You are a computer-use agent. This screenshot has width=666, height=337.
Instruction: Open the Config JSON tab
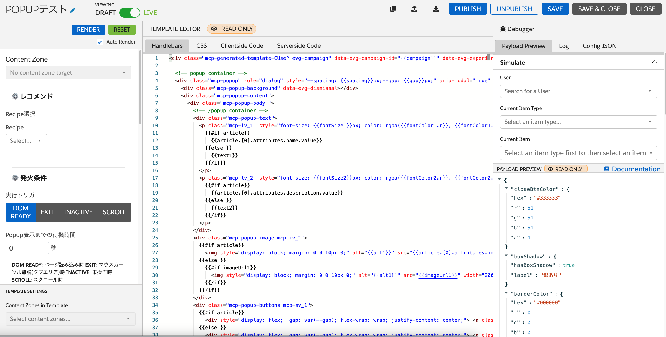point(599,46)
